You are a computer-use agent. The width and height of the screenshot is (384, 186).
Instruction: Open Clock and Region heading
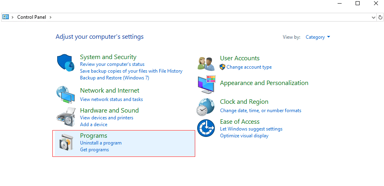(x=244, y=102)
